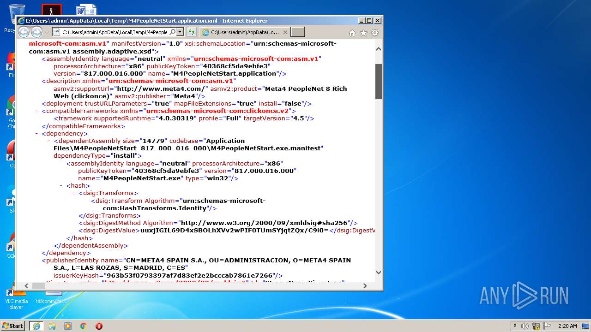Click the IE logo in the title bar
Viewport: 591px width, 332px height.
pyautogui.click(x=21, y=21)
